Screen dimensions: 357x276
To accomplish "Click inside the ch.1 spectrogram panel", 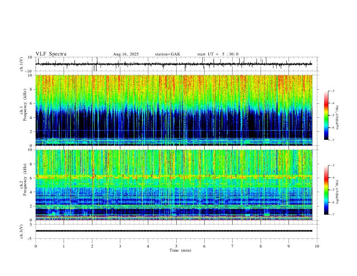I will tap(174, 110).
